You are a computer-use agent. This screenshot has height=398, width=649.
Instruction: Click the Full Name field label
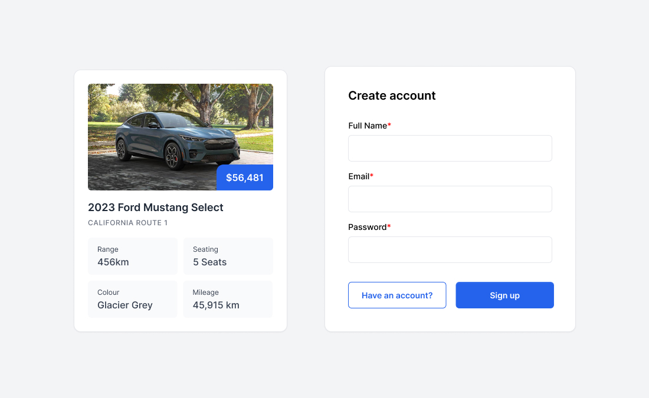[368, 126]
